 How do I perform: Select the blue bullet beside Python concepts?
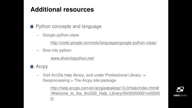[32, 27]
